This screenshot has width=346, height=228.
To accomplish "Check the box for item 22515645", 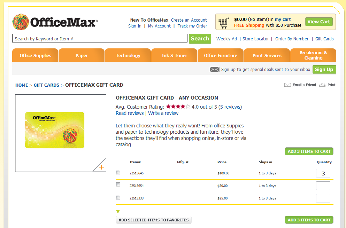I will click(x=118, y=172).
